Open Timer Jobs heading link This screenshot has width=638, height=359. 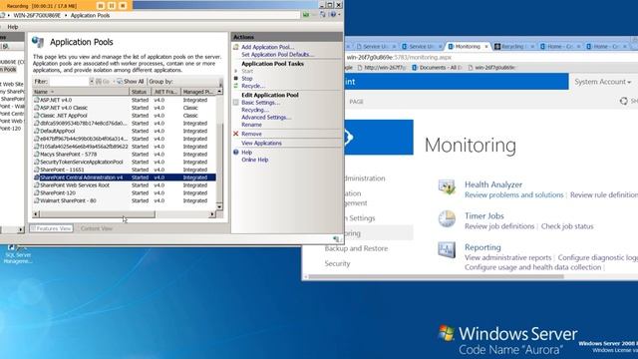click(484, 215)
